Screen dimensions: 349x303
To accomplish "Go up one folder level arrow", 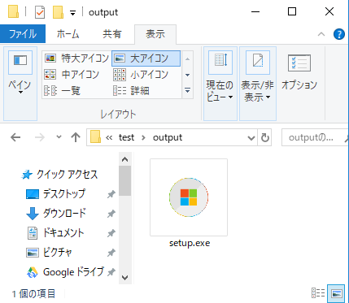I will (76, 137).
